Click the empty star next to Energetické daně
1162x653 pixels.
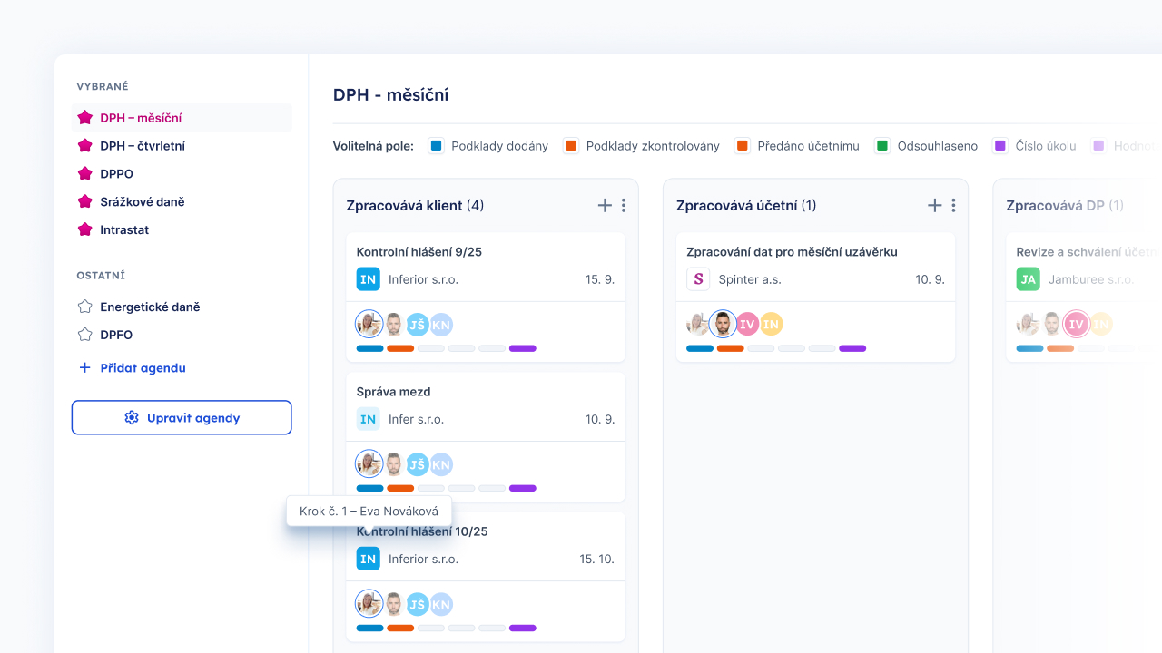85,307
